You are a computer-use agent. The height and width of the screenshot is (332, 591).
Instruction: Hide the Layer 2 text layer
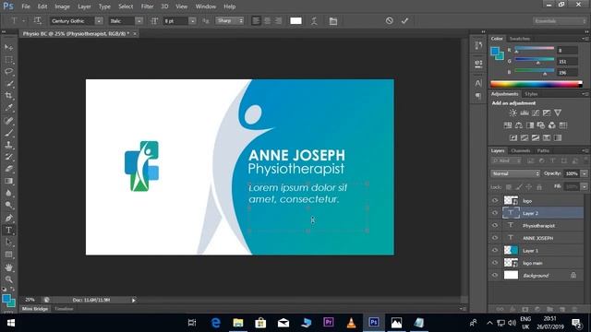click(x=495, y=213)
